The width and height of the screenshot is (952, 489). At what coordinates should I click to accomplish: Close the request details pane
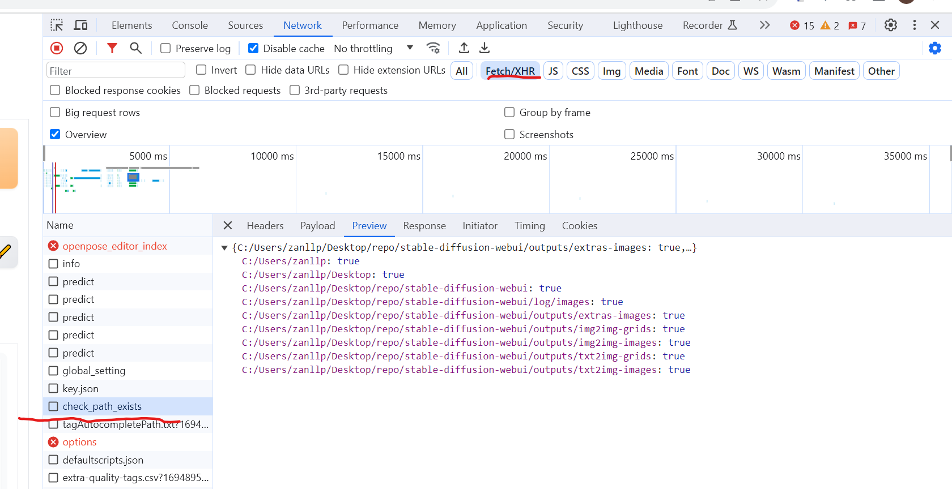pos(228,226)
